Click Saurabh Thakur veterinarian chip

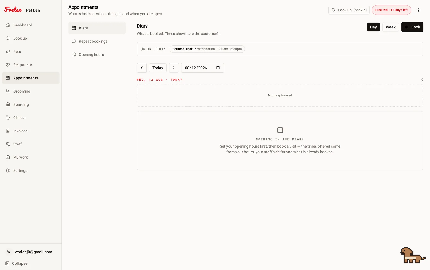(x=207, y=49)
